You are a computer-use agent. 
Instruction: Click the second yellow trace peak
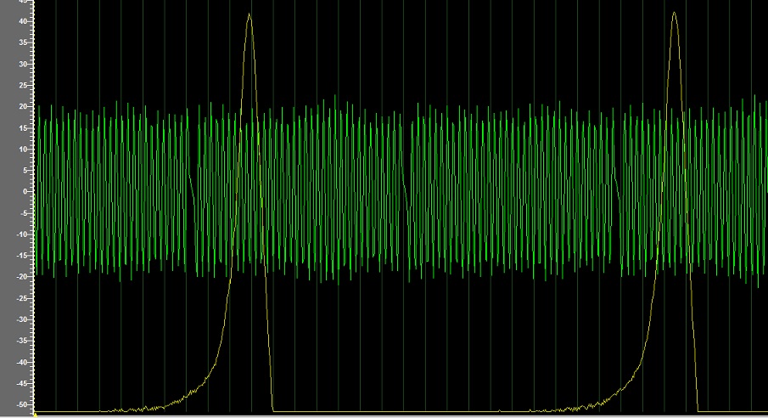(675, 14)
